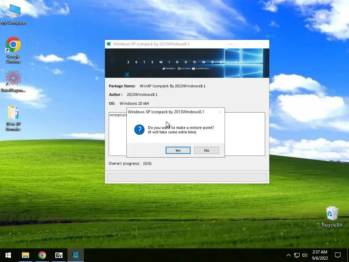The height and width of the screenshot is (262, 349).
Task: Click '(It will take some extra time)' text
Action: point(172,132)
